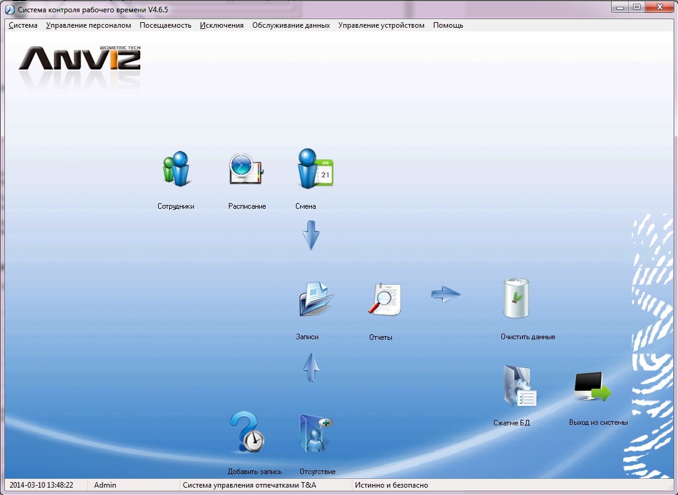678x495 pixels.
Task: Click the Сжатие БД database icon
Action: (x=520, y=386)
